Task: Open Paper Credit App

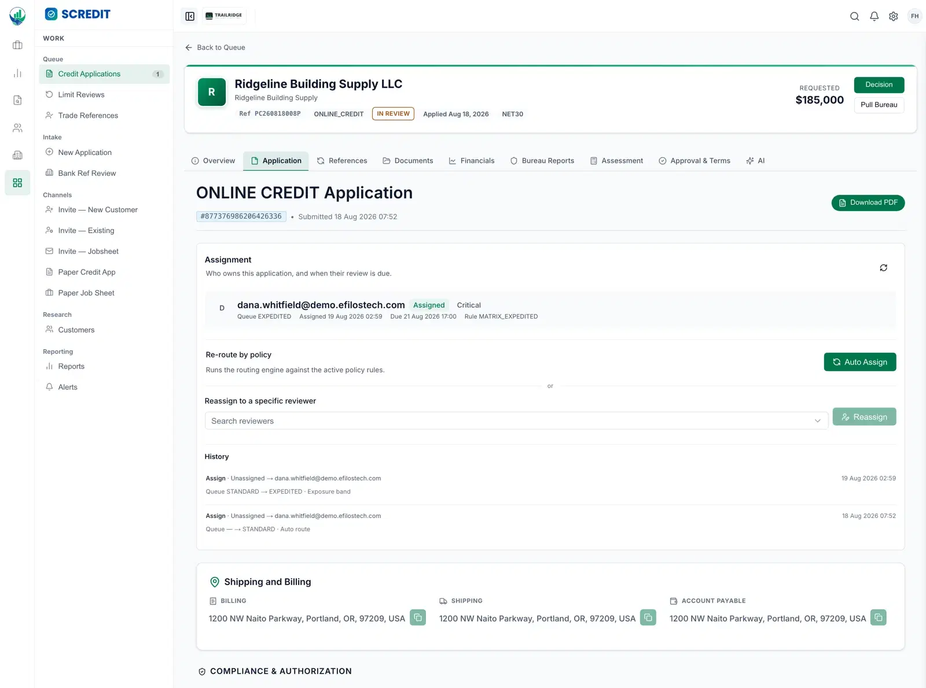Action: (x=104, y=272)
